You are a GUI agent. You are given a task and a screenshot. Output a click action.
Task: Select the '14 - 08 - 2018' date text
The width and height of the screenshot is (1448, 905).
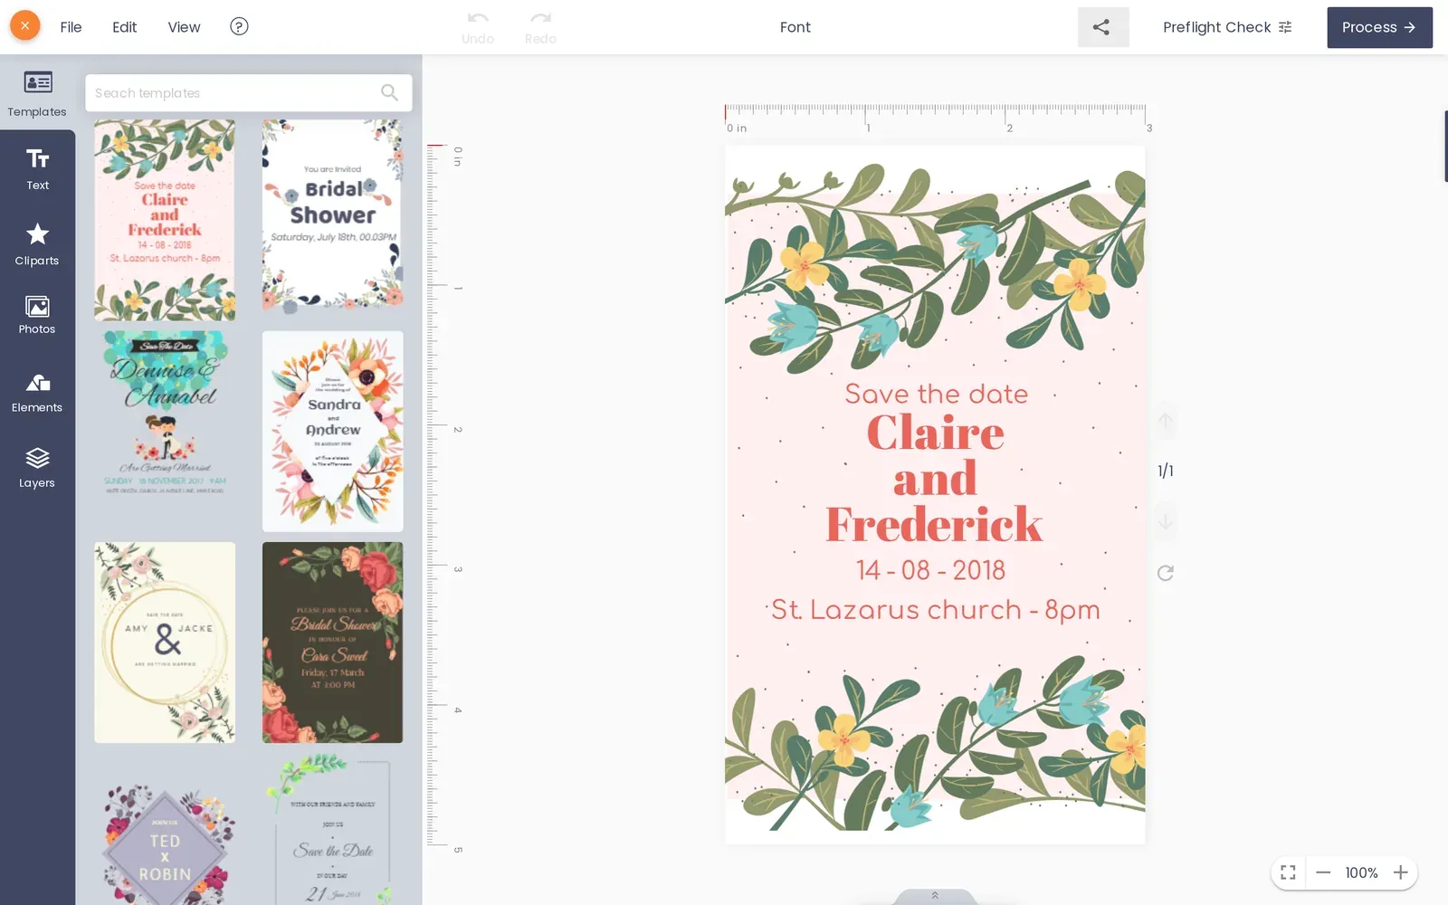[x=930, y=570]
